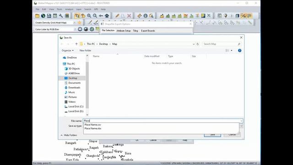Sort by Date modified column header
Image resolution: width=293 pixels, height=165 pixels.
coord(152,56)
